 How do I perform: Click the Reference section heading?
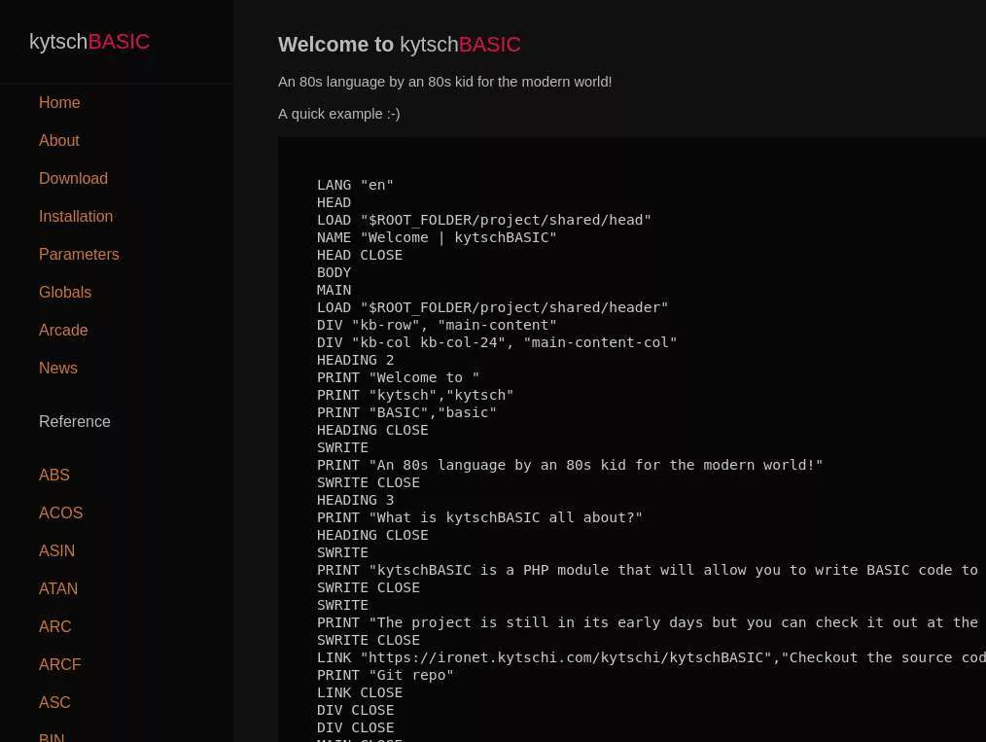(x=74, y=421)
